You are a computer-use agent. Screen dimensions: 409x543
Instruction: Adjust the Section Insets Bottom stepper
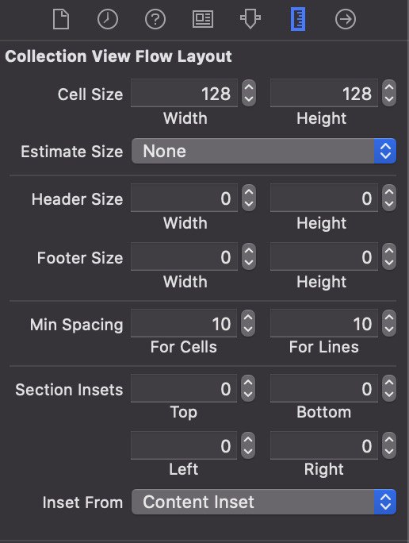[x=389, y=388]
